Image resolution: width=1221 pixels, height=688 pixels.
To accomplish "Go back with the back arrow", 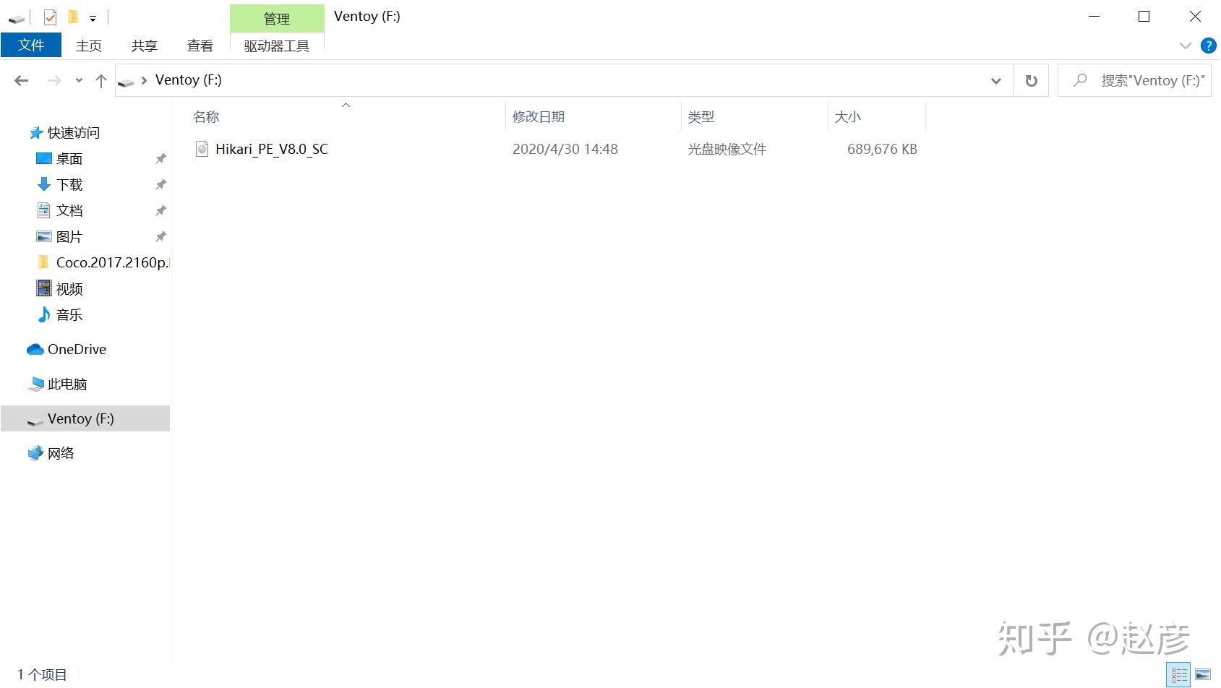I will [x=22, y=80].
